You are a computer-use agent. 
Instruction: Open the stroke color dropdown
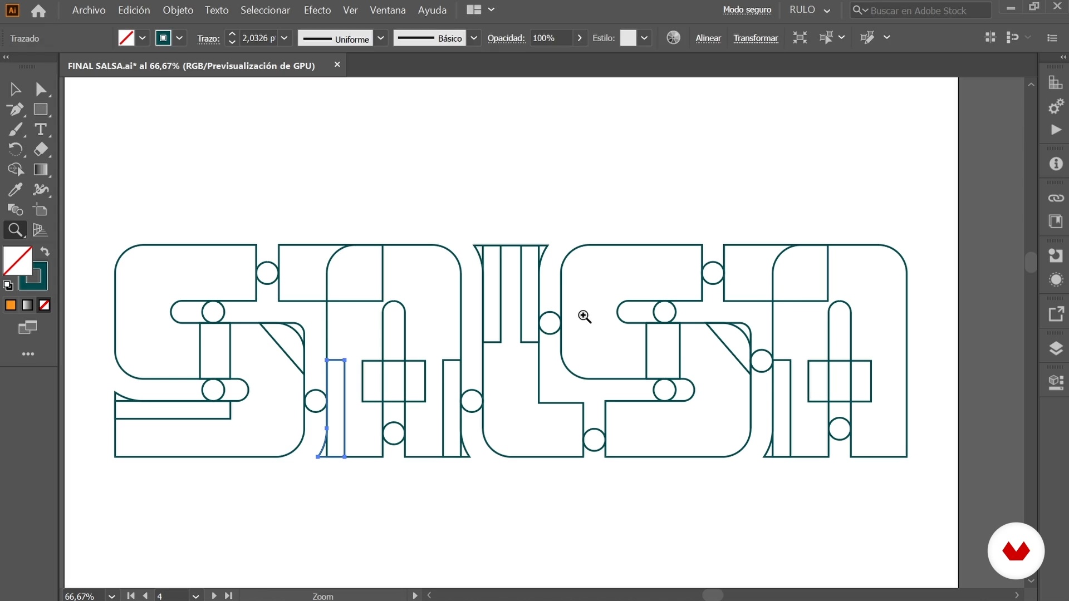tap(179, 38)
